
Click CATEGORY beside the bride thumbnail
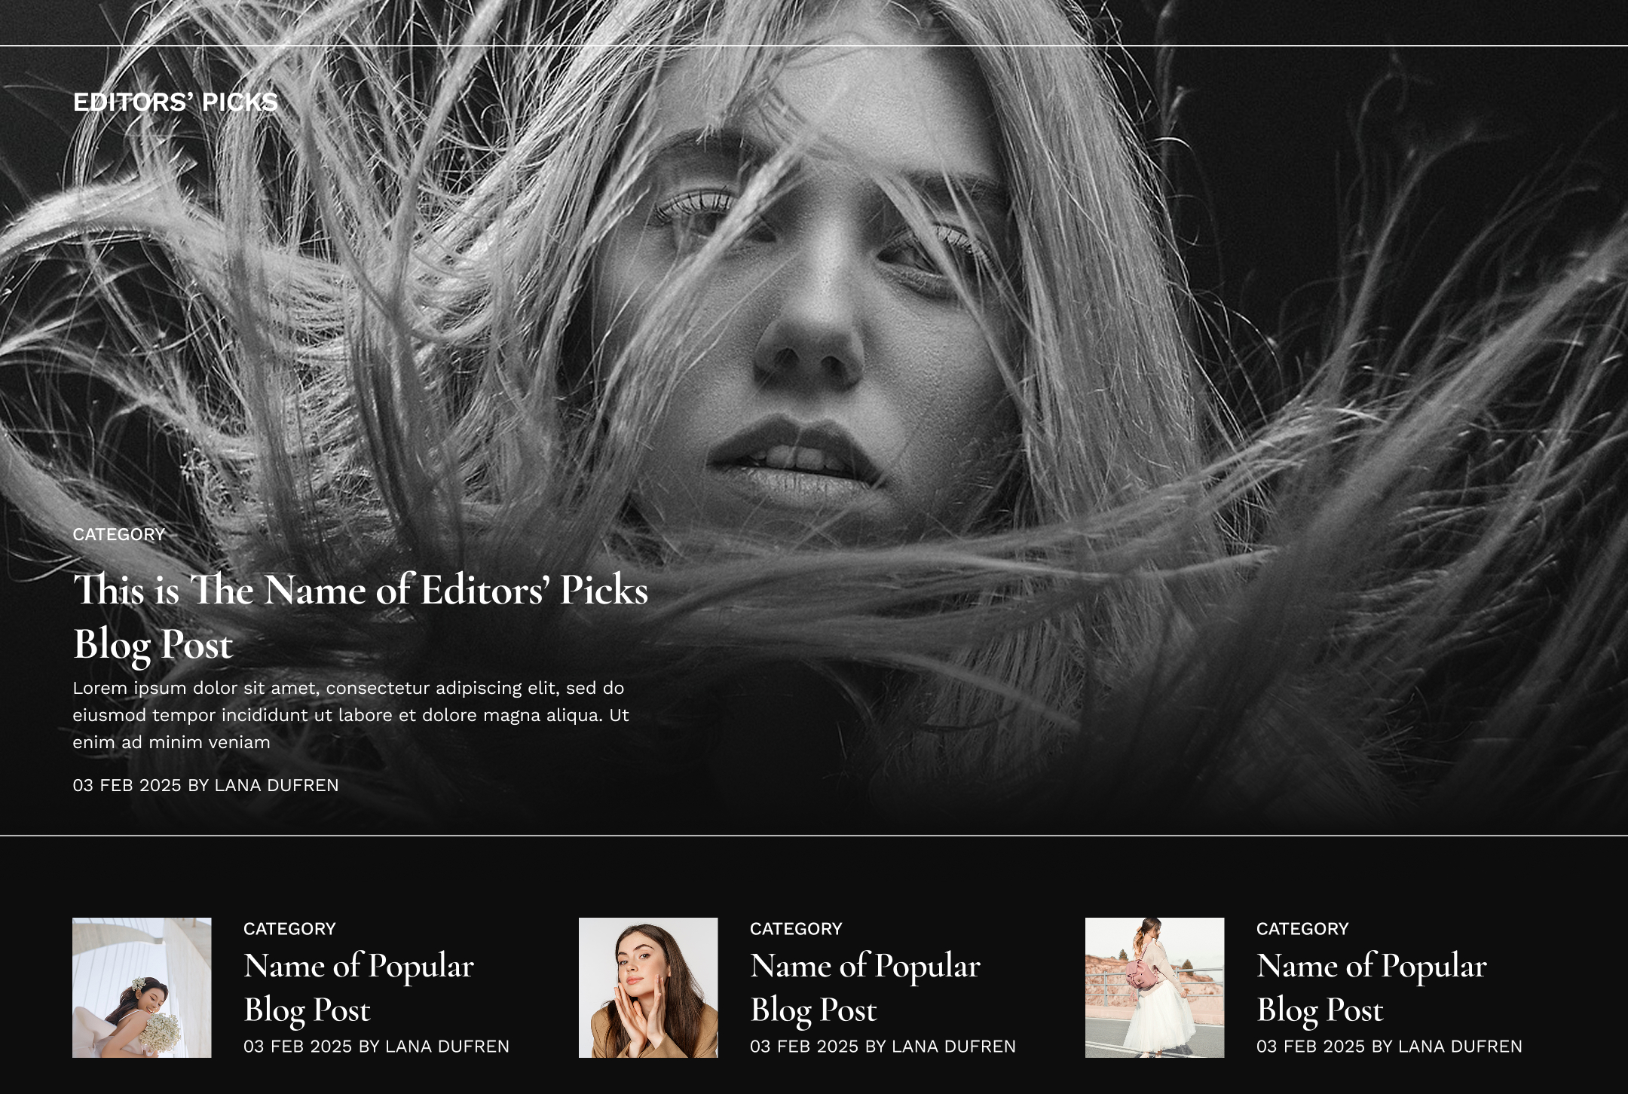click(289, 928)
